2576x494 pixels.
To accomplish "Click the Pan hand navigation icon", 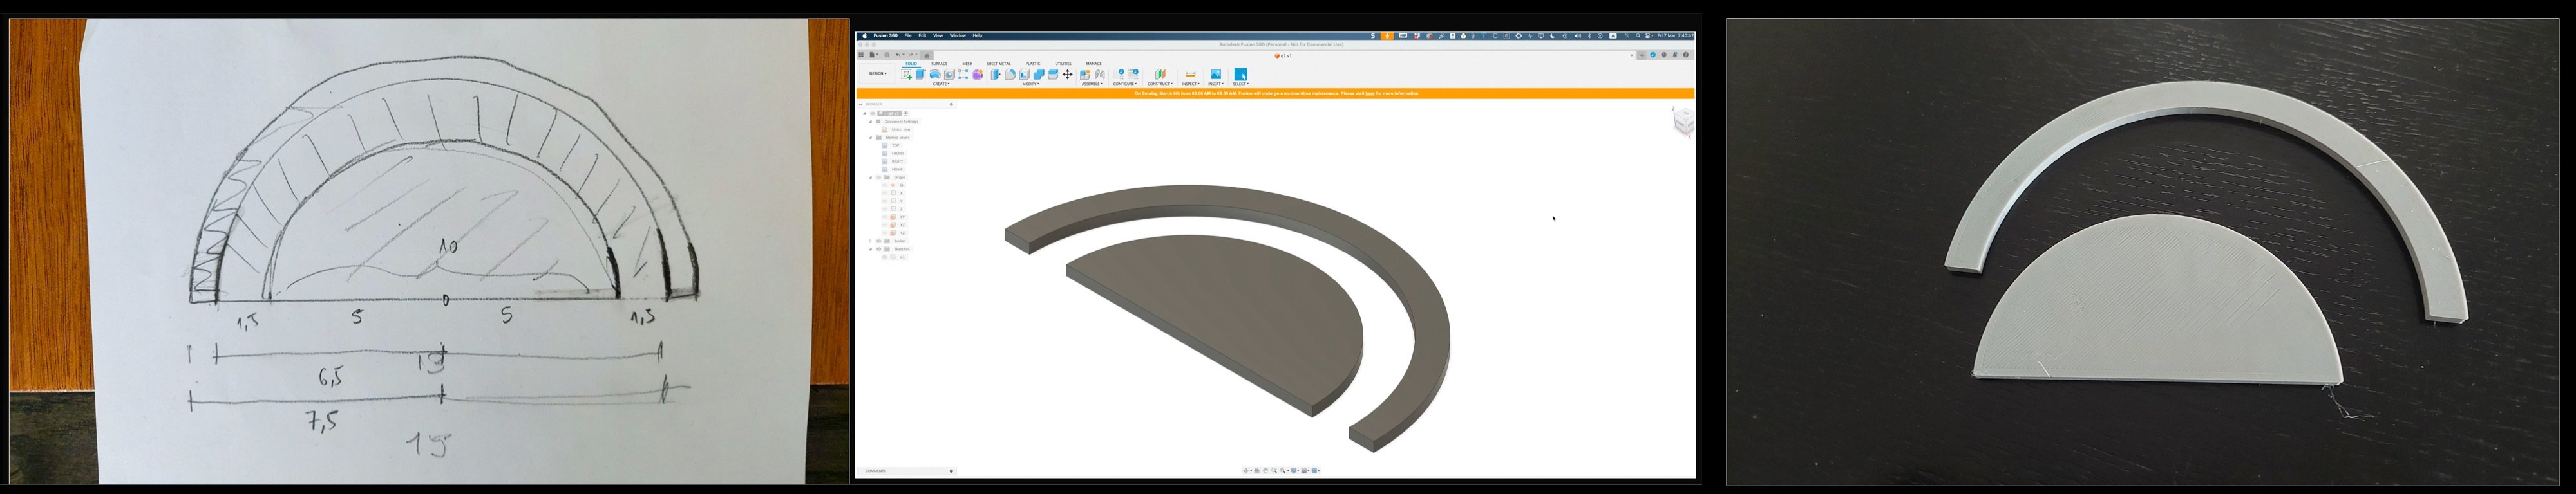I will pyautogui.click(x=1265, y=470).
